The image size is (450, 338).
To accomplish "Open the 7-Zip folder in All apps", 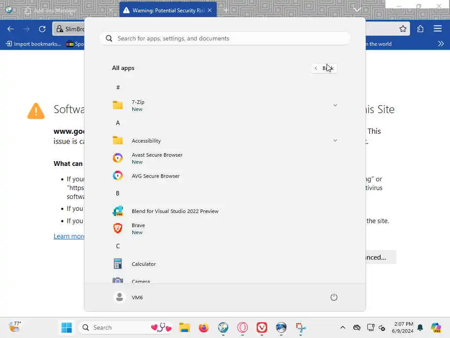I will click(225, 106).
